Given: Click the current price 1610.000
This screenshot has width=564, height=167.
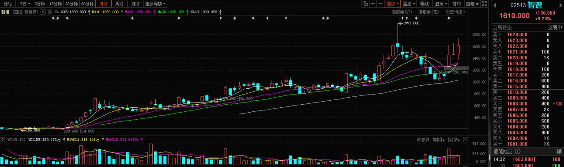Looking at the screenshot, I should [x=514, y=16].
